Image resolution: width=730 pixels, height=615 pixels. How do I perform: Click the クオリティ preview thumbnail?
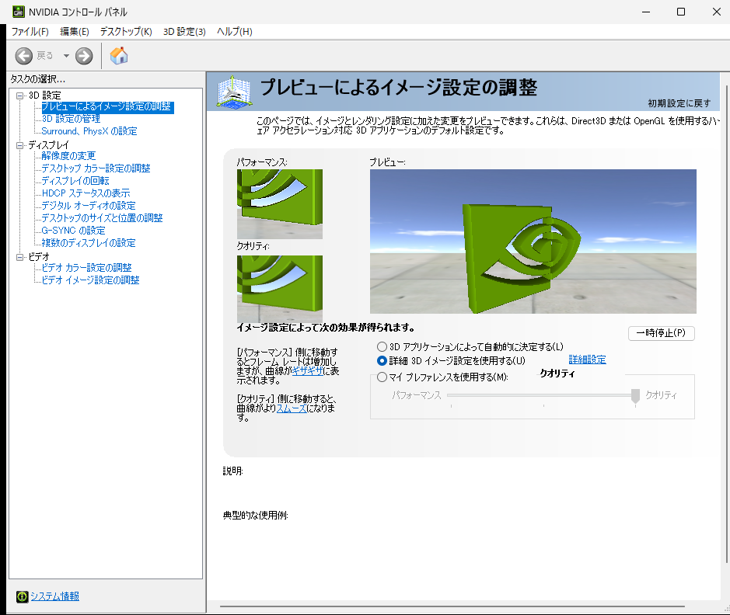[x=280, y=289]
